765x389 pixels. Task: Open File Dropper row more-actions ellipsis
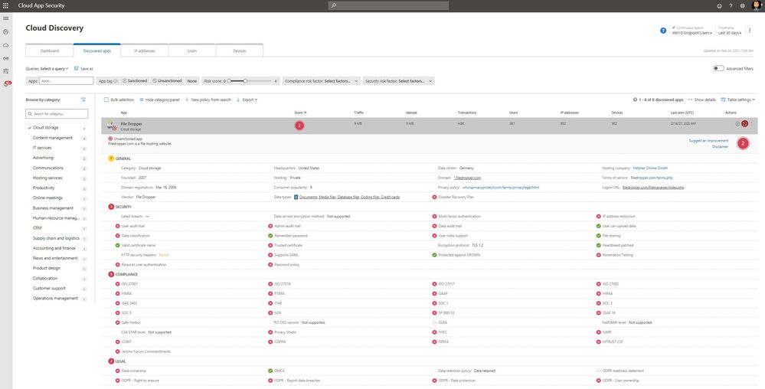tap(751, 124)
